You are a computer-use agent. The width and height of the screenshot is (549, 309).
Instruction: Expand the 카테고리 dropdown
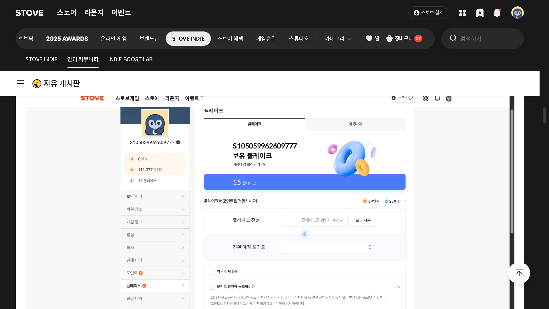click(338, 38)
